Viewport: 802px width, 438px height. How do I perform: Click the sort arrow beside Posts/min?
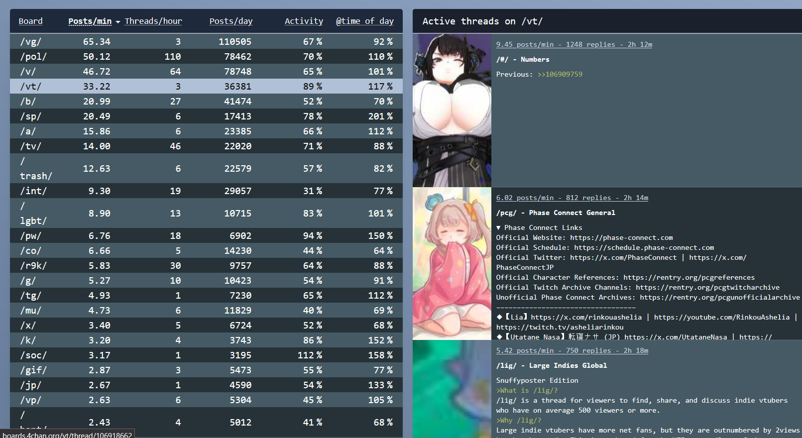tap(118, 22)
